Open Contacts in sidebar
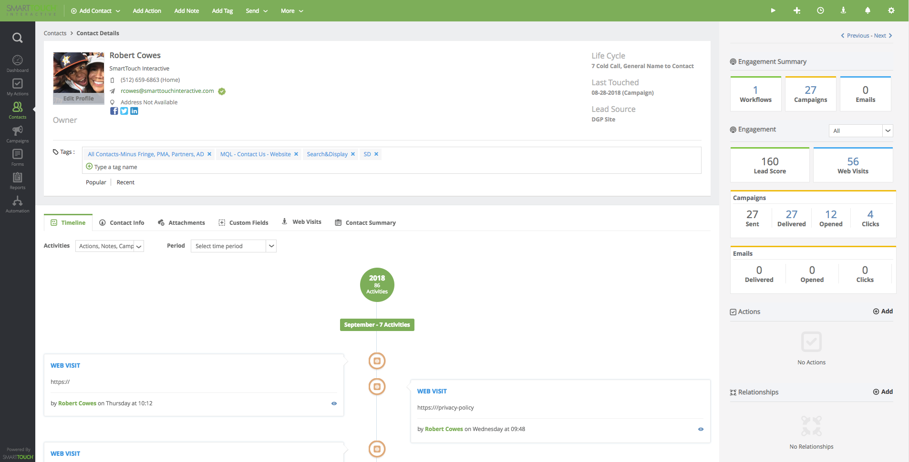This screenshot has height=462, width=909. pyautogui.click(x=18, y=110)
